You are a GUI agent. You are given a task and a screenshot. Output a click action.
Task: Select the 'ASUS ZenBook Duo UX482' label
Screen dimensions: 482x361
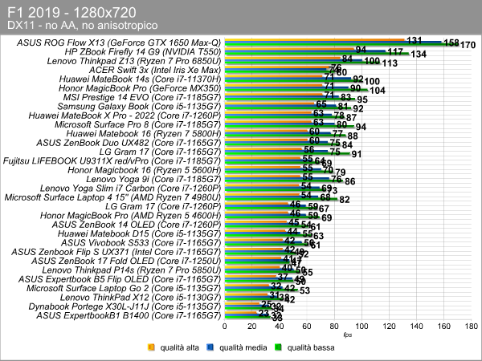pyautogui.click(x=129, y=143)
